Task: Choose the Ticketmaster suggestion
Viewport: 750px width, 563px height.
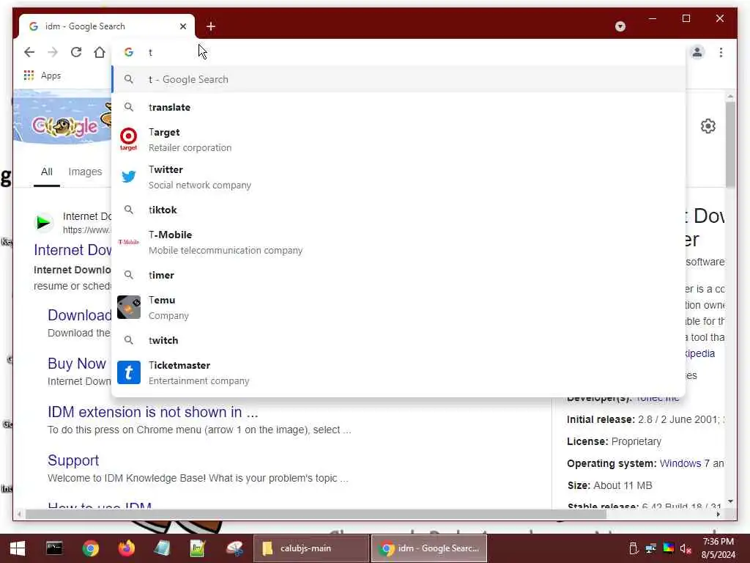Action: [x=398, y=372]
